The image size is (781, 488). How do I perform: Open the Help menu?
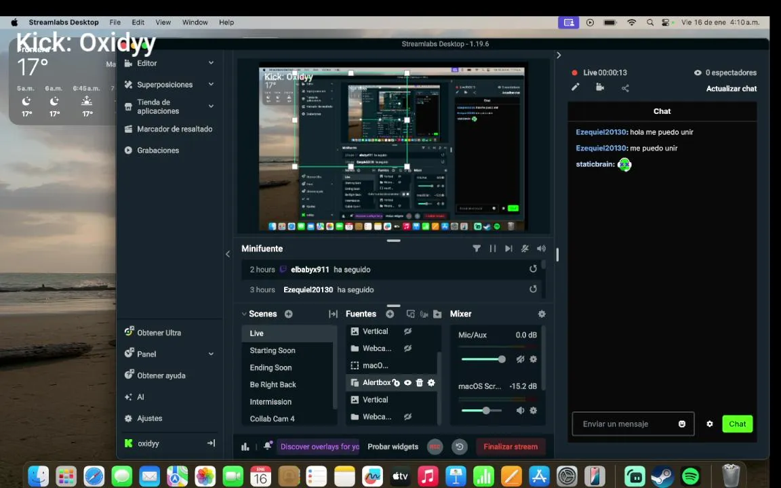point(226,22)
